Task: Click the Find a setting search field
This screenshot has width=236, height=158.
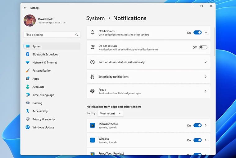Action: coord(49,35)
